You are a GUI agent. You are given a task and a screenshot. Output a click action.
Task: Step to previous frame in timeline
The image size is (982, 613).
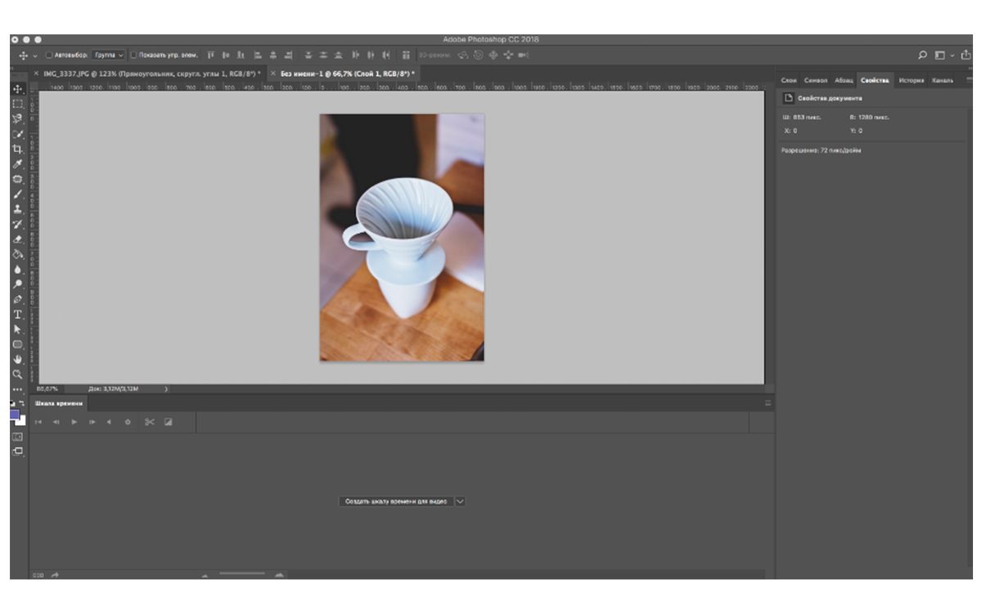coord(56,422)
